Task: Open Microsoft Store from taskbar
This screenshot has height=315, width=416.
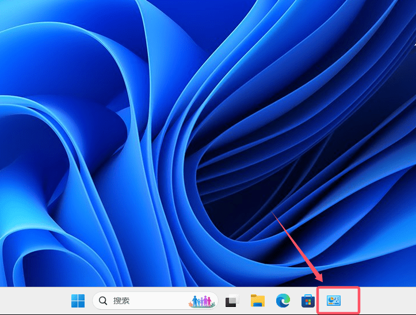Action: tap(308, 301)
